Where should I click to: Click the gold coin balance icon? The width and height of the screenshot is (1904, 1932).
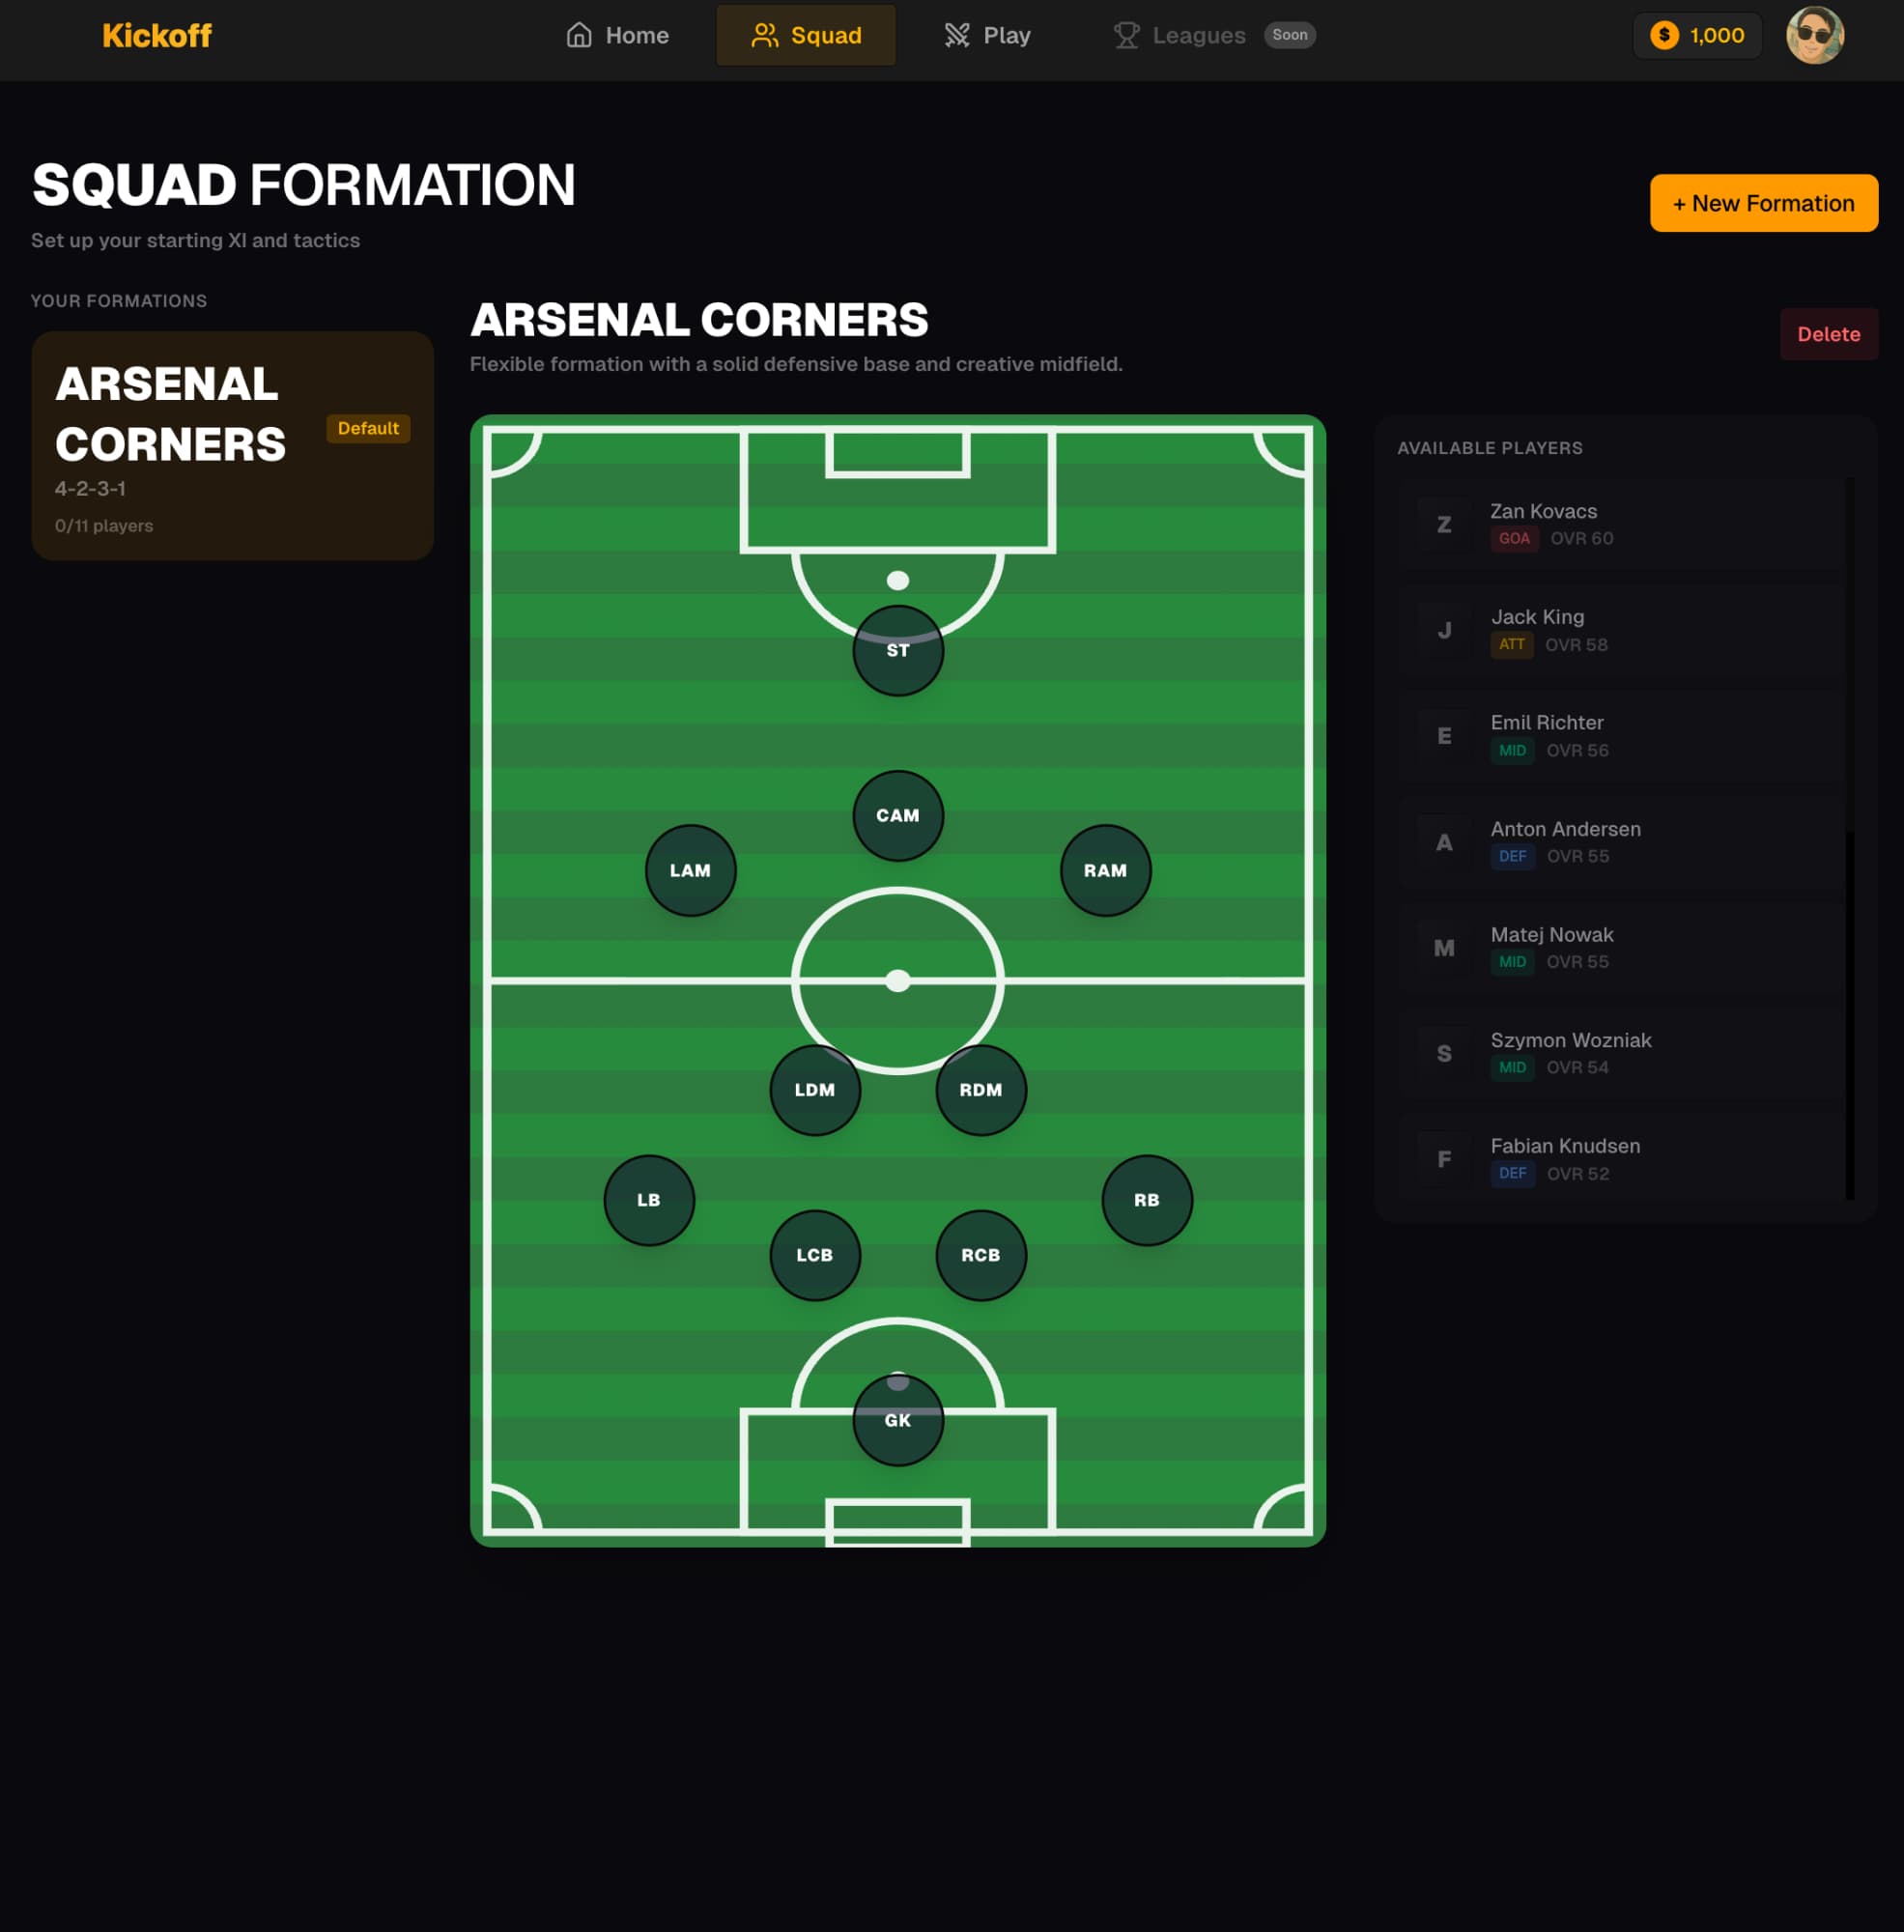pyautogui.click(x=1663, y=36)
